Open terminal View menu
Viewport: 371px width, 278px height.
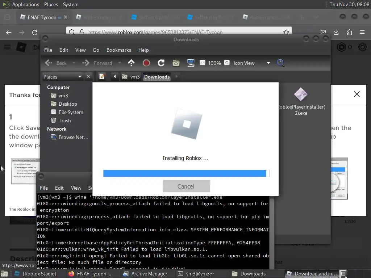pos(76,188)
